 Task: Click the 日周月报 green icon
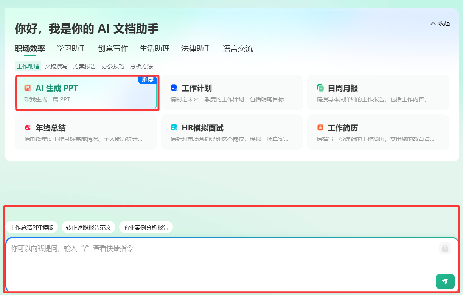pyautogui.click(x=320, y=88)
